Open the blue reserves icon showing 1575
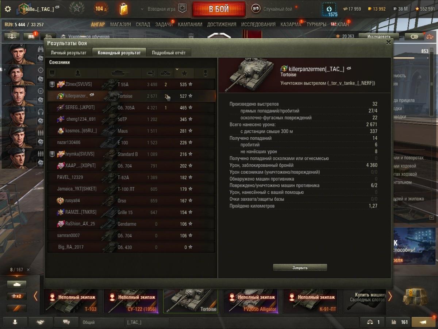438x329 pixels. click(330, 9)
